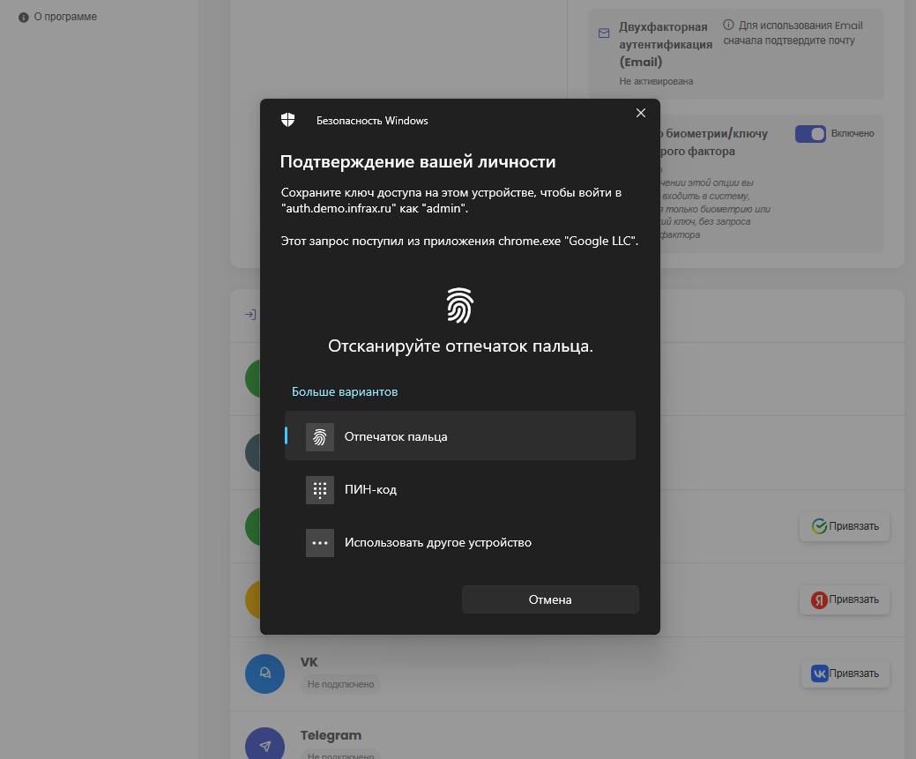Viewport: 916px width, 759px height.
Task: Select the "Отпечаток пальца" list option
Action: point(397,435)
